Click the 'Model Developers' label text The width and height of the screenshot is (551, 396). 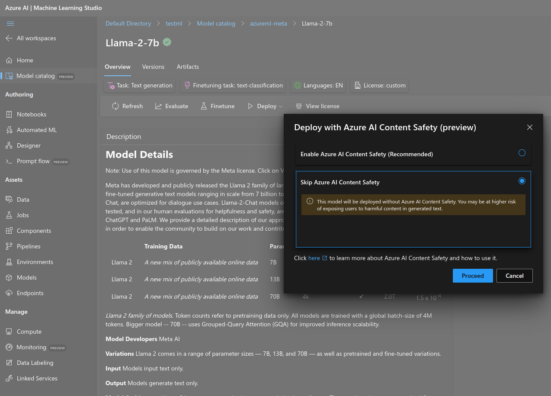(131, 339)
